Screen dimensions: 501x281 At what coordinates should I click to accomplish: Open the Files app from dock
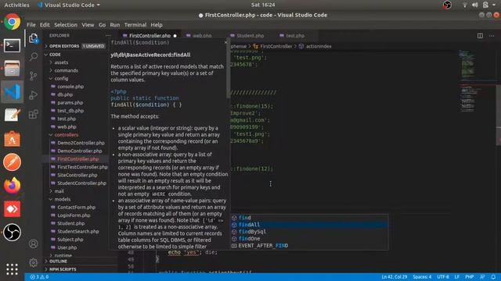(13, 69)
